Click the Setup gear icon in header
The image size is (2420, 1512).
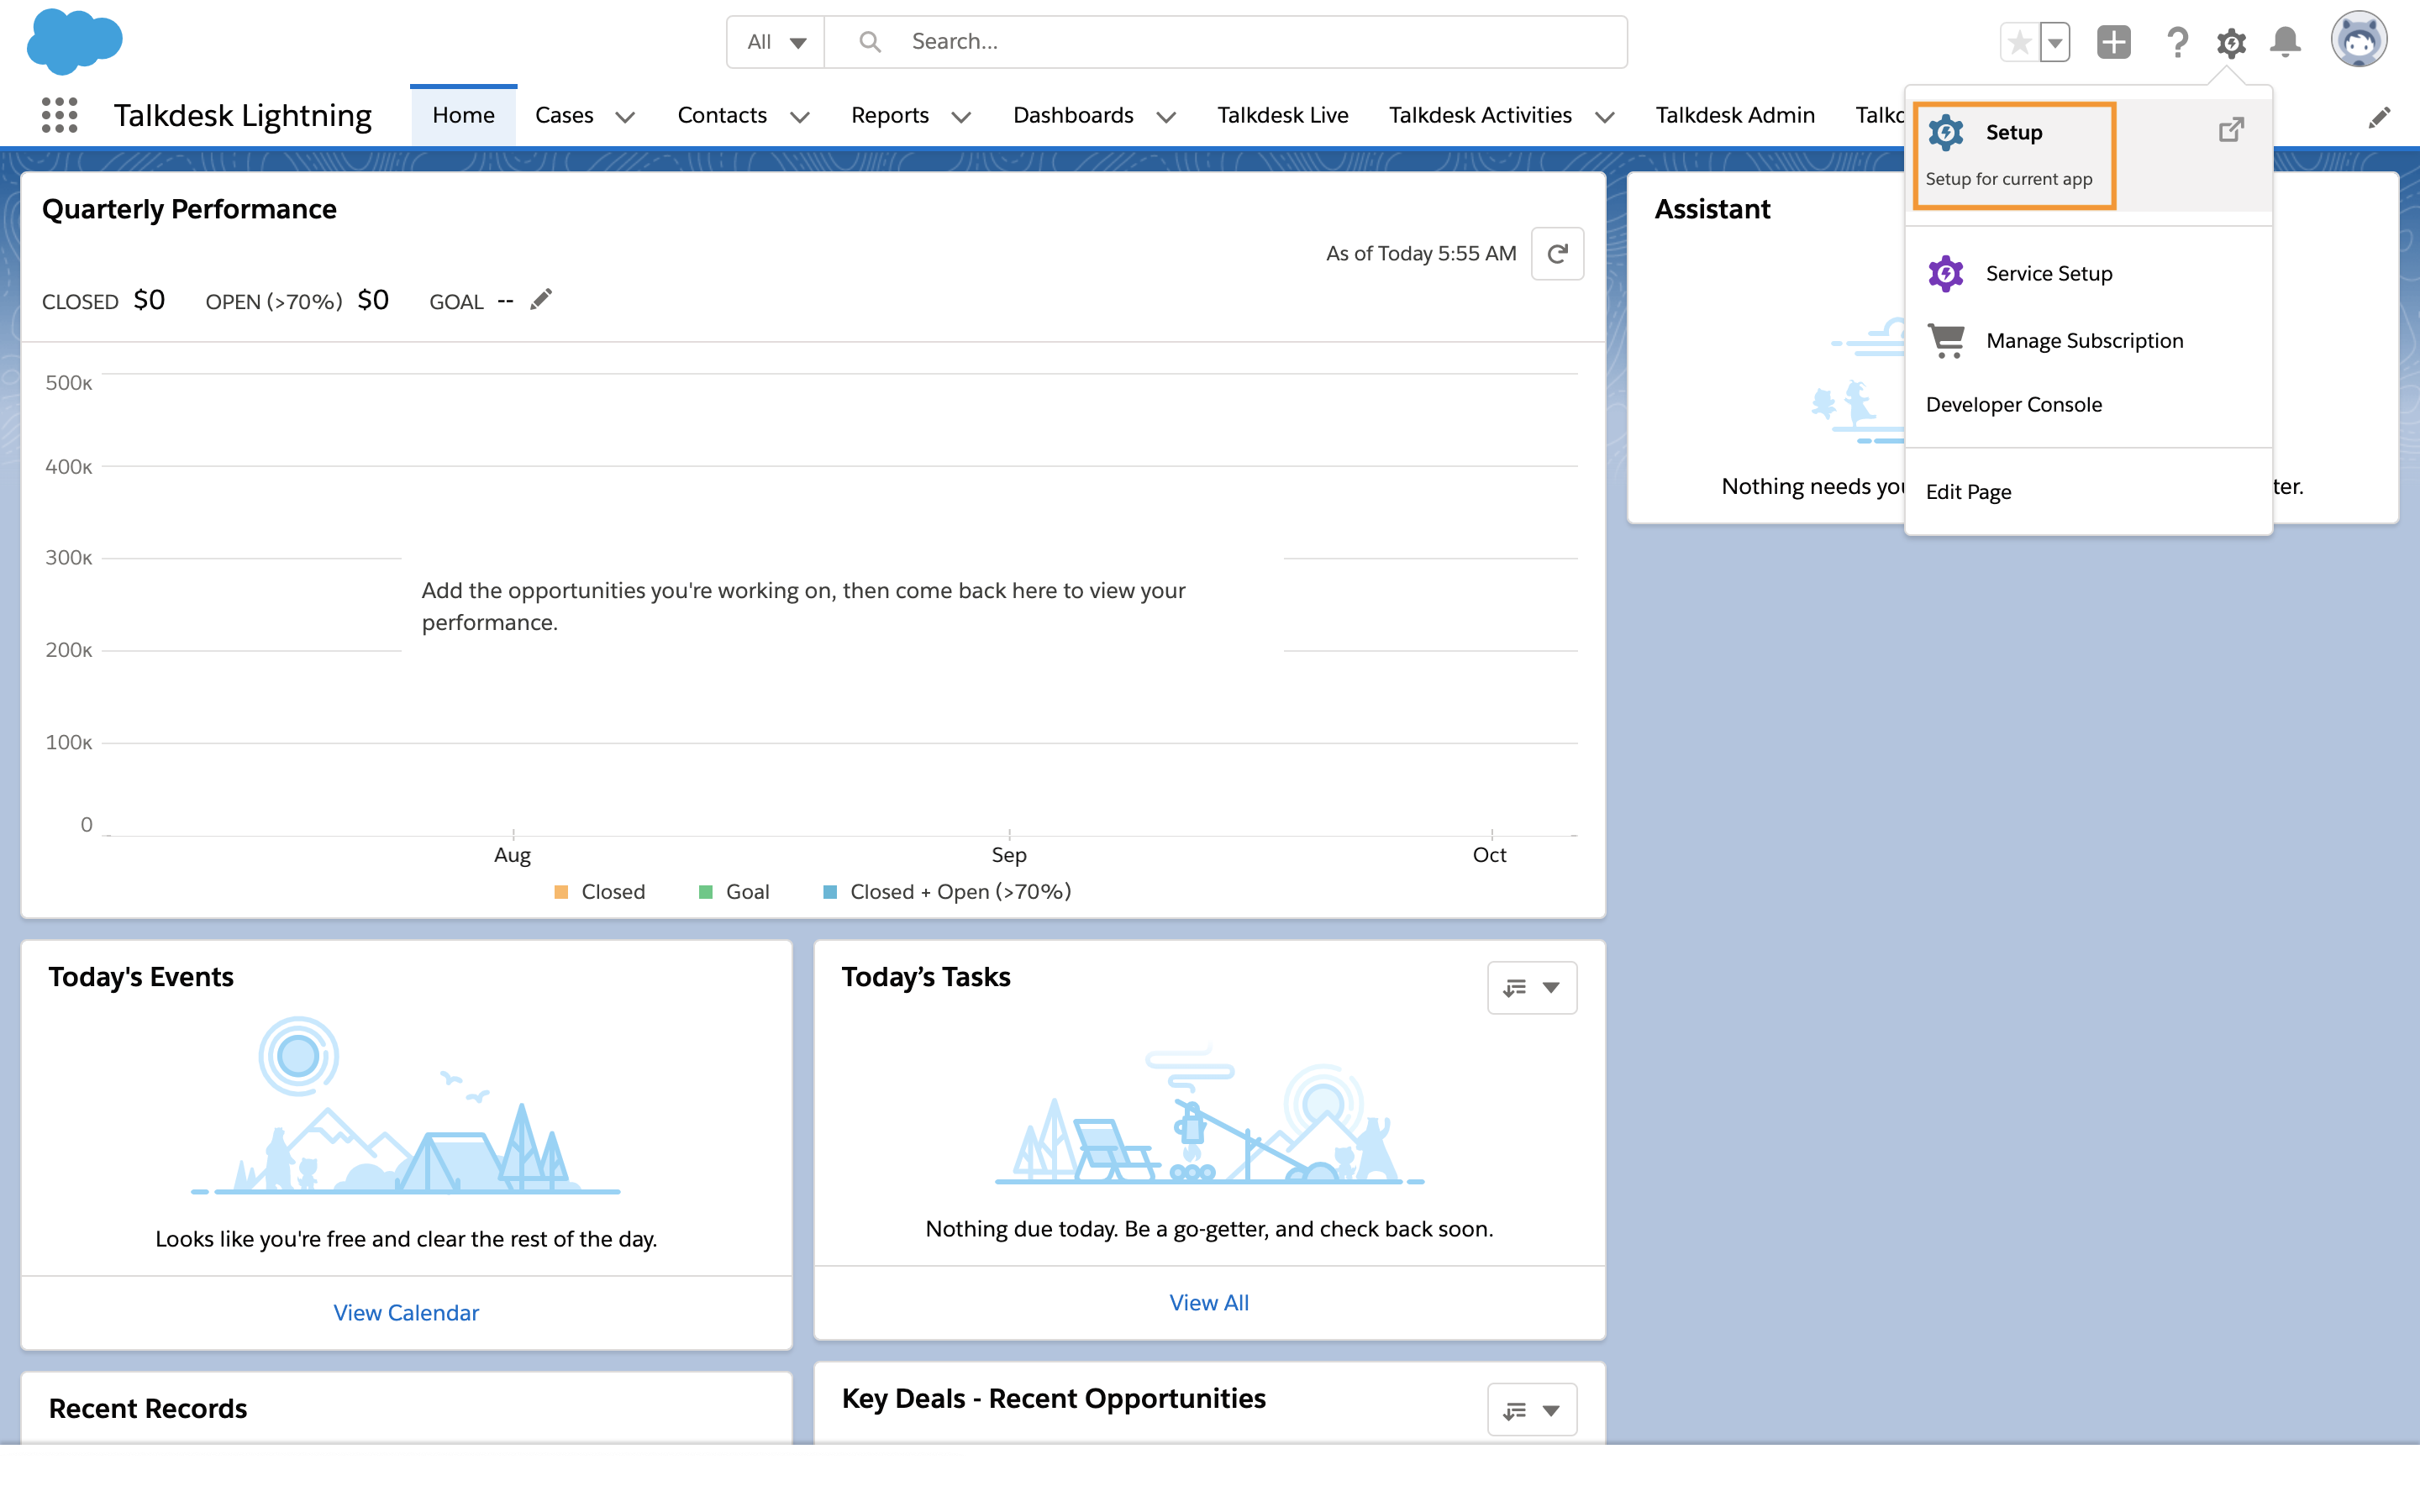tap(2231, 42)
